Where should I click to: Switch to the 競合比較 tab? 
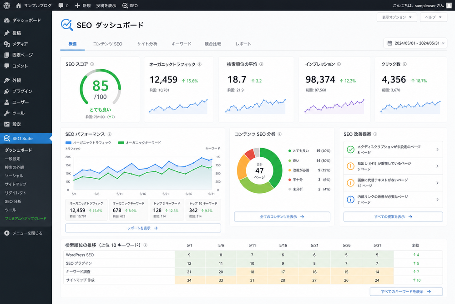[212, 44]
